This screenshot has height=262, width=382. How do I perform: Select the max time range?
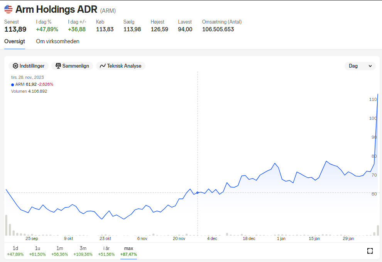(x=128, y=251)
